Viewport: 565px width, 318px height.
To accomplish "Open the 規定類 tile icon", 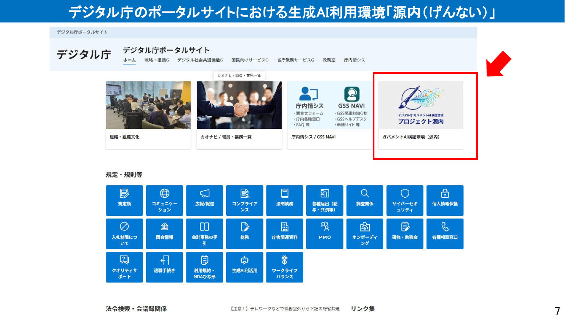I will click(x=124, y=194).
